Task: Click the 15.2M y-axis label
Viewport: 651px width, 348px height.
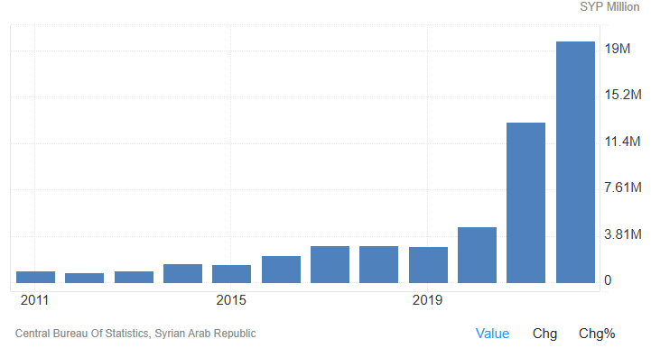Action: click(x=623, y=95)
